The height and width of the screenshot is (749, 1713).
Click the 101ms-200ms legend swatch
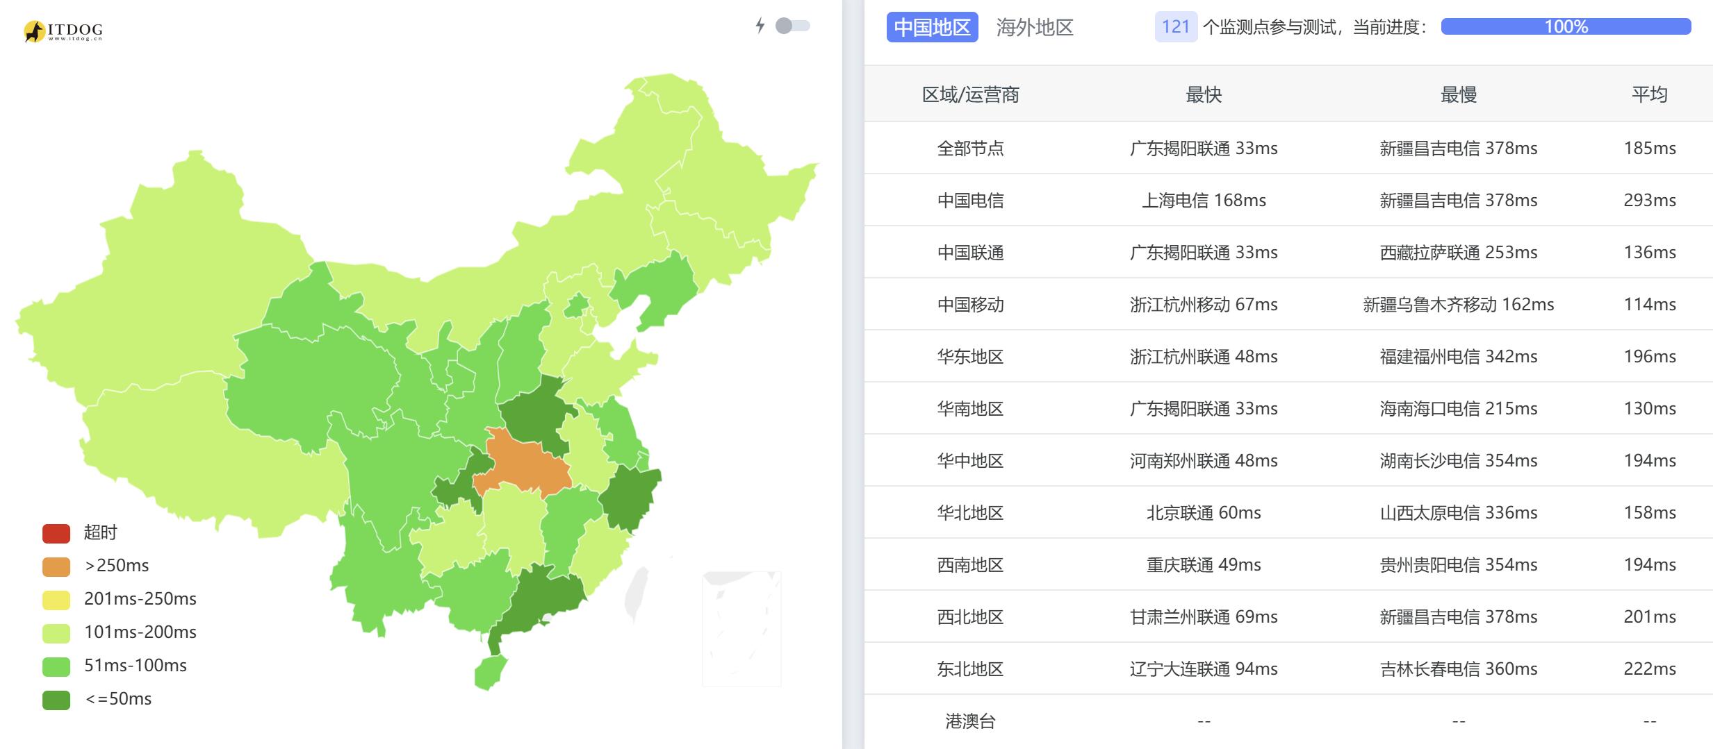coord(56,633)
